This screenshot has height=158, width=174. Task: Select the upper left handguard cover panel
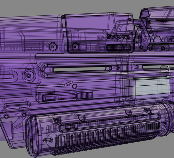pyautogui.click(x=31, y=34)
